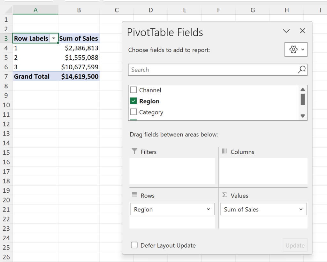Tick the Category field checkbox

tap(133, 112)
